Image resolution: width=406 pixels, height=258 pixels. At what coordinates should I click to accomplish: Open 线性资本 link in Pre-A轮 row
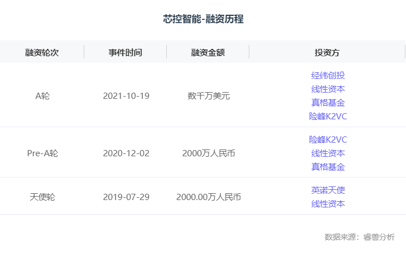pos(328,153)
